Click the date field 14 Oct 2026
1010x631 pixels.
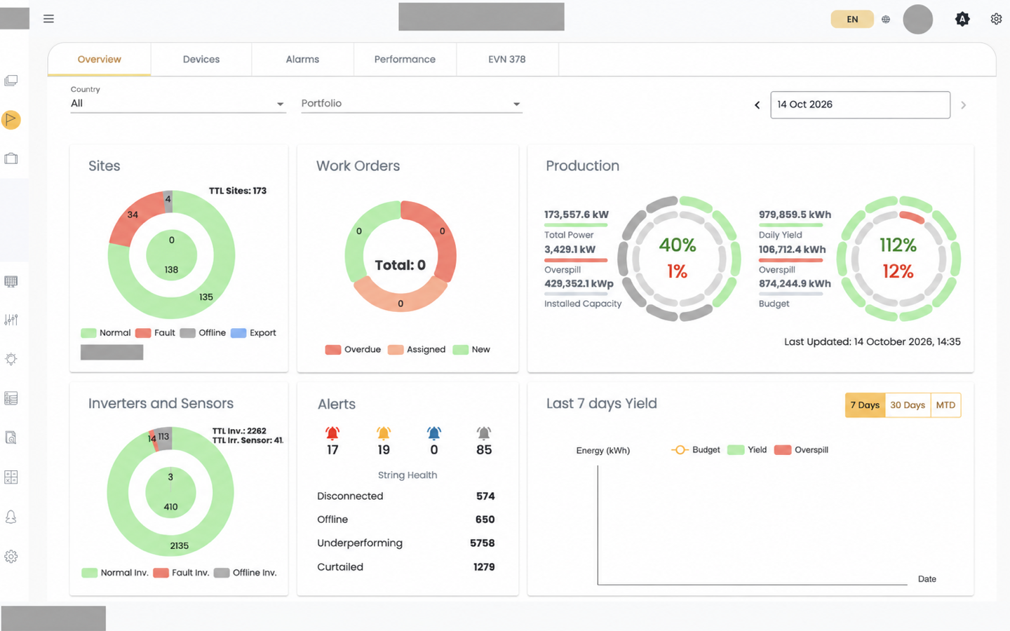[x=860, y=104]
